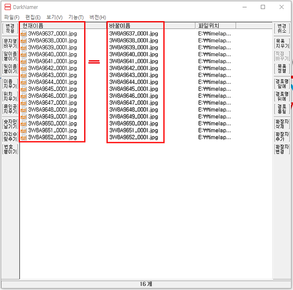
Task: Click the jpg icon beside 3W8A9637_0001.jpg
Action: (x=24, y=34)
